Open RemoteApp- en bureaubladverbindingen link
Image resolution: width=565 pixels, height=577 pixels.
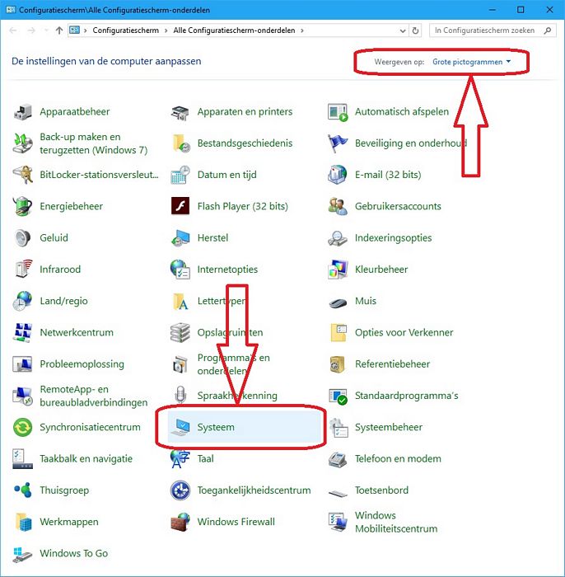tap(94, 396)
